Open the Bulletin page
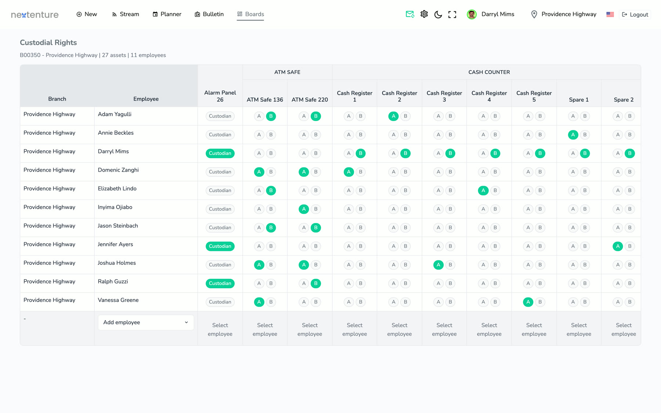The height and width of the screenshot is (413, 661). pyautogui.click(x=209, y=14)
